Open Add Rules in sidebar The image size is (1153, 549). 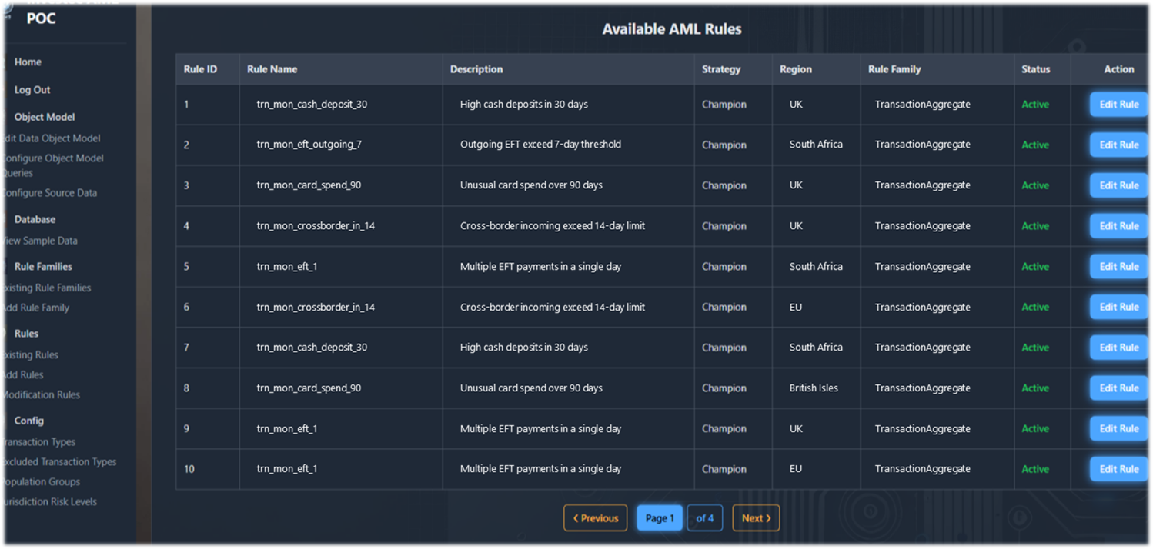click(22, 374)
